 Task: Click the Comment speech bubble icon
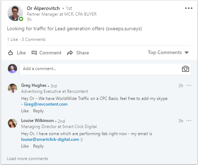tap(34, 53)
